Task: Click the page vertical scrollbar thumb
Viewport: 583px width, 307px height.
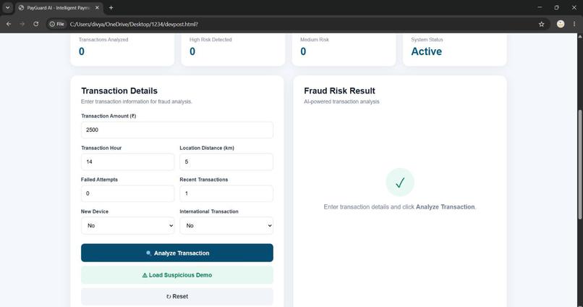Action: (580, 164)
